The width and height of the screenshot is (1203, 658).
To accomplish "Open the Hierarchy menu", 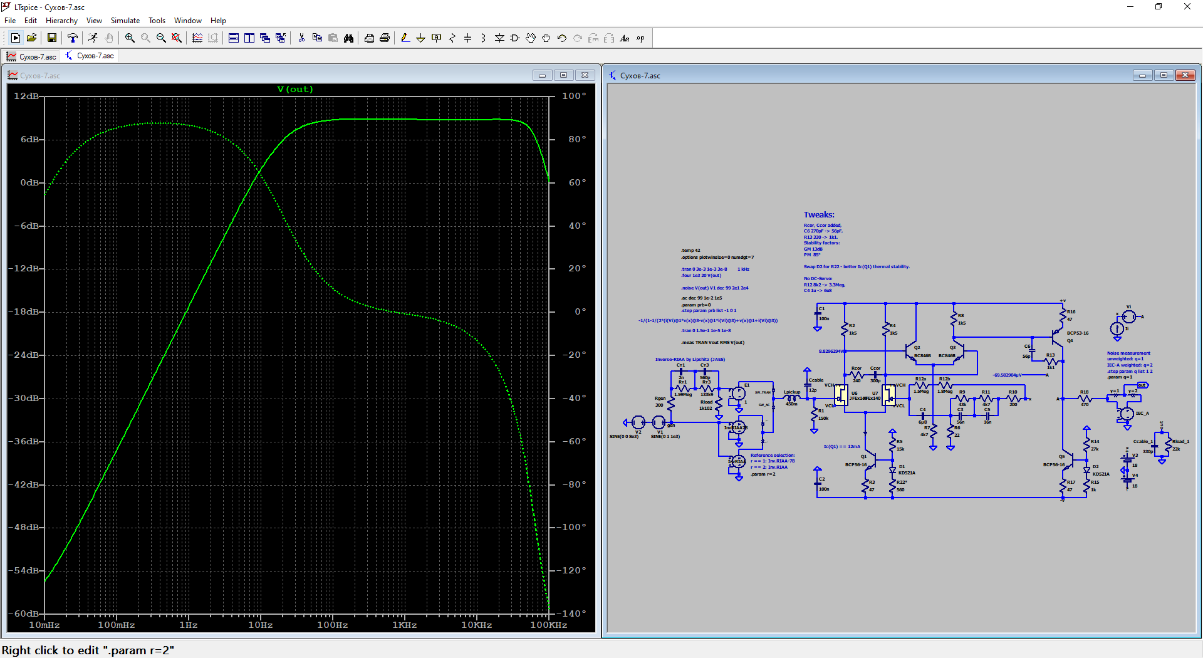I will point(61,21).
